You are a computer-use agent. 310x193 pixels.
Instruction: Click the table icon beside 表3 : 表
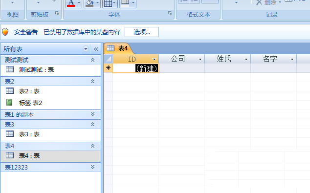point(10,134)
